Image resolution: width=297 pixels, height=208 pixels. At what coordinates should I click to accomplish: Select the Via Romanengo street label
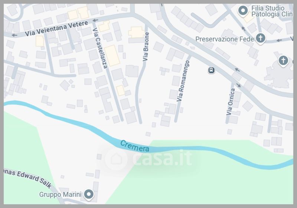click(183, 81)
